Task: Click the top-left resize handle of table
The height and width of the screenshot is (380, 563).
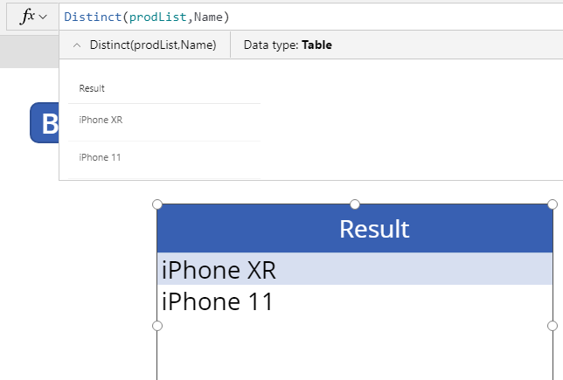Action: pos(157,204)
